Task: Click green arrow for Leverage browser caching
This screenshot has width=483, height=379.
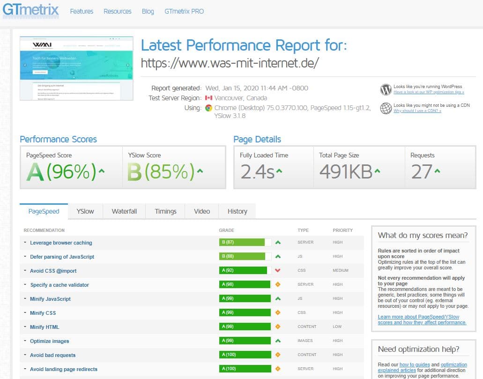Action: click(278, 243)
